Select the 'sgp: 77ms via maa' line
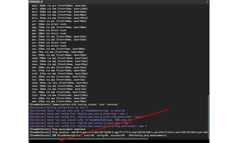Image resolution: width=238 pixels, height=143 pixels. (58, 52)
